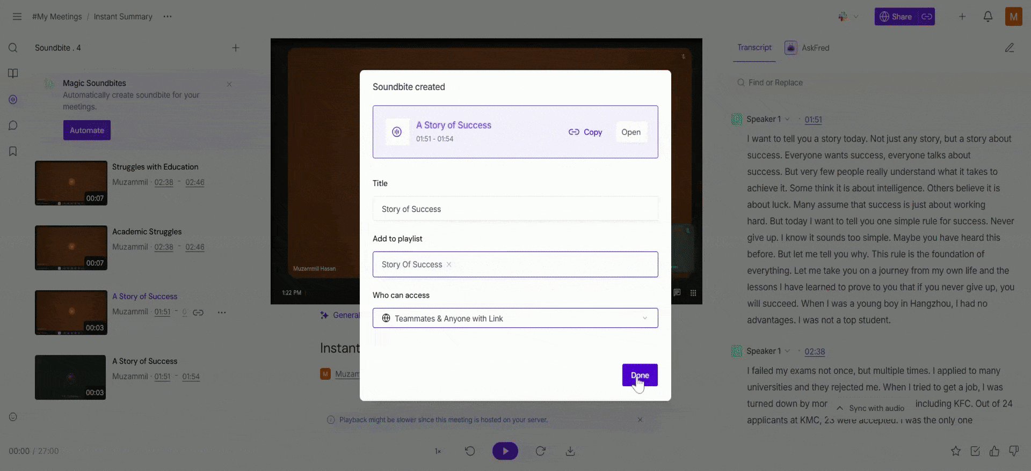Screen dimensions: 1031x471
Task: Copy the share link icon beside Share
Action: pyautogui.click(x=927, y=17)
